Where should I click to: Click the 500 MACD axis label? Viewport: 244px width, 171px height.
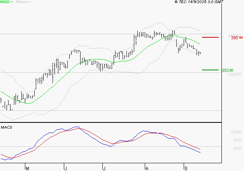(x=237, y=140)
